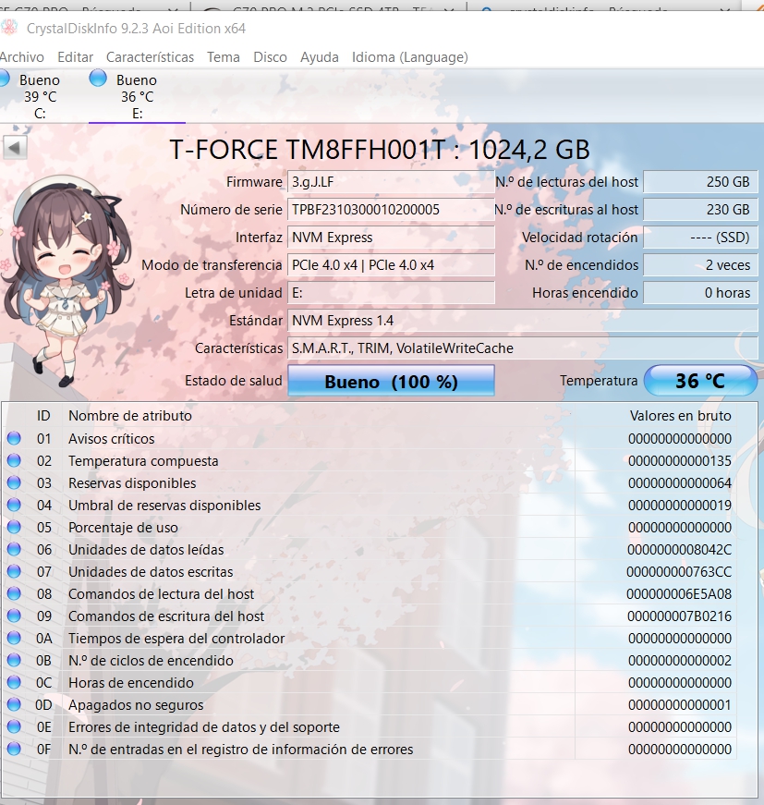This screenshot has height=805, width=764.
Task: Click status orb for Umbral de reservas disponibles
Action: click(x=14, y=506)
